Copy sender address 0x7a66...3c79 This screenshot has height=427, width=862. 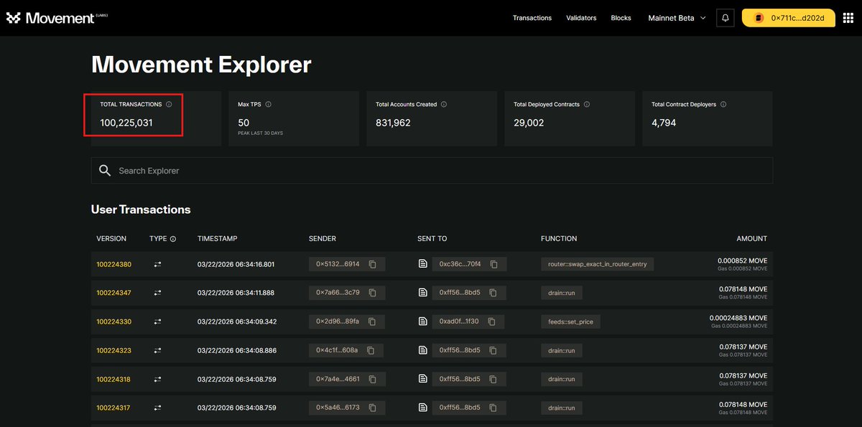point(373,293)
